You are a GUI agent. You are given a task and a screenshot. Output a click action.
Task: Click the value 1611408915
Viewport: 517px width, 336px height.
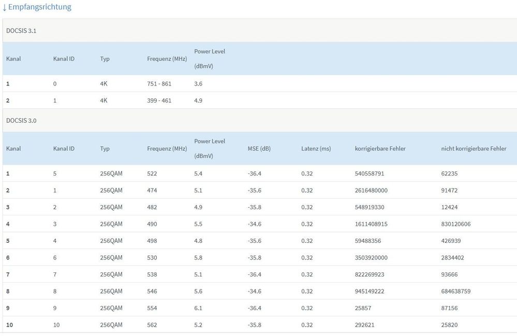(371, 224)
